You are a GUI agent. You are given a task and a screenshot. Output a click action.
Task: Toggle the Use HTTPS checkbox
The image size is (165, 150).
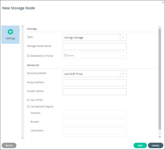pyautogui.click(x=28, y=100)
